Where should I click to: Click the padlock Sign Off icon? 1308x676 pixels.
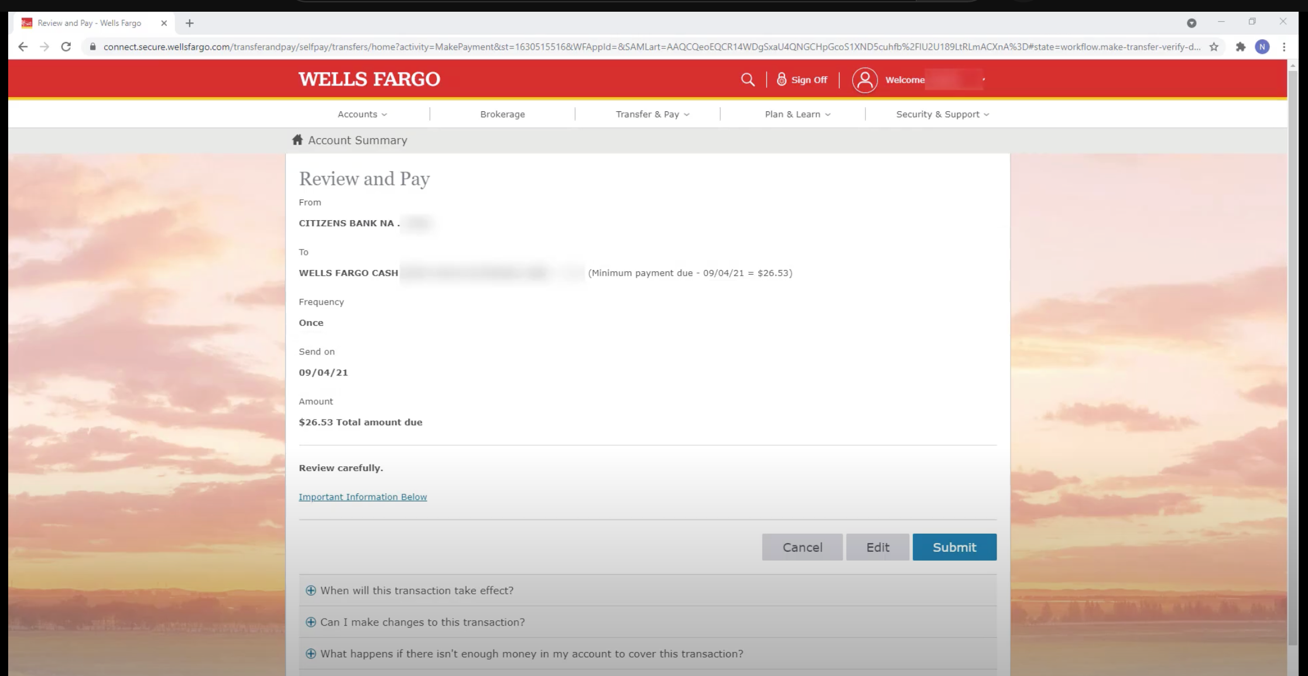780,79
